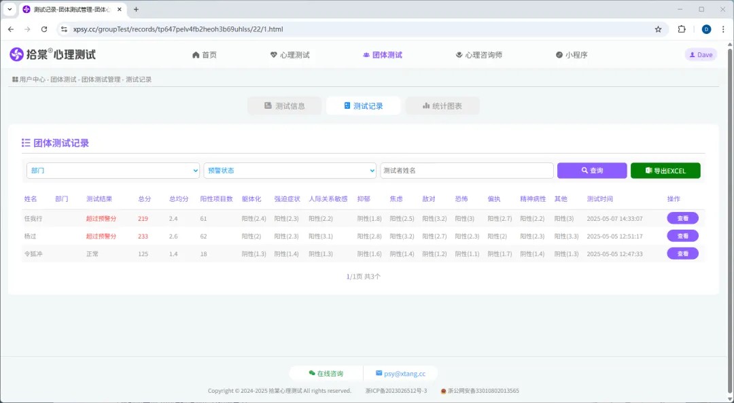Click the 1/1页 共3个 pagination text
This screenshot has width=734, height=403.
363,277
